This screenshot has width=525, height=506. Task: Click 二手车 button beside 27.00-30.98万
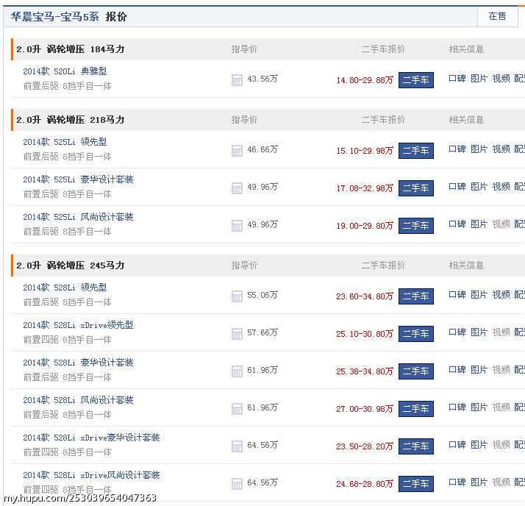click(x=416, y=409)
